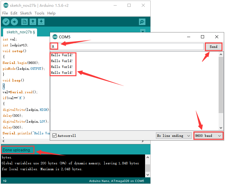The height and width of the screenshot is (186, 226).
Task: Click the console scrollbar down arrow
Action: pyautogui.click(x=148, y=175)
